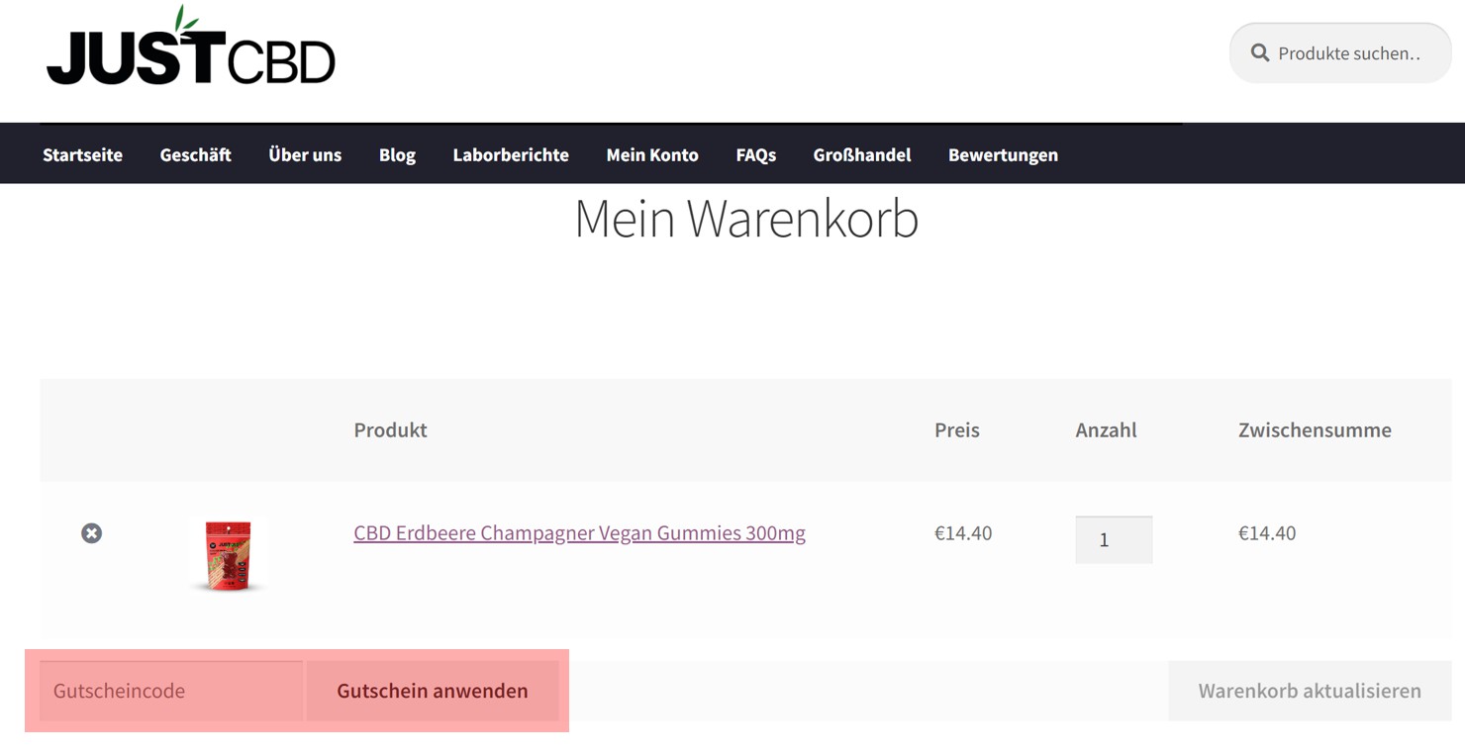Open Laborberichte in the navigation
The height and width of the screenshot is (755, 1465).
[511, 154]
